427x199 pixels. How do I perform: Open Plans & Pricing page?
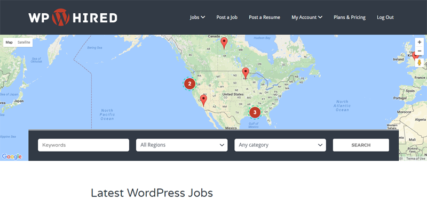pyautogui.click(x=350, y=18)
